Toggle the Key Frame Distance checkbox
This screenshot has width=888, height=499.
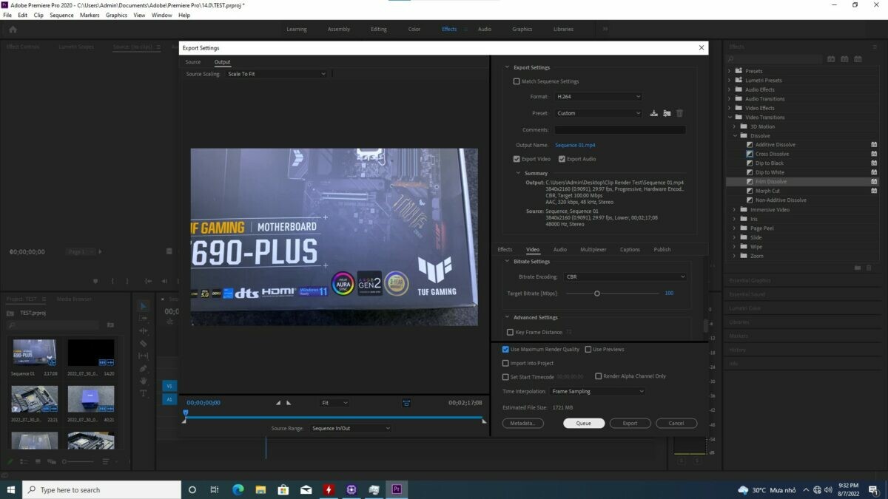coord(510,333)
